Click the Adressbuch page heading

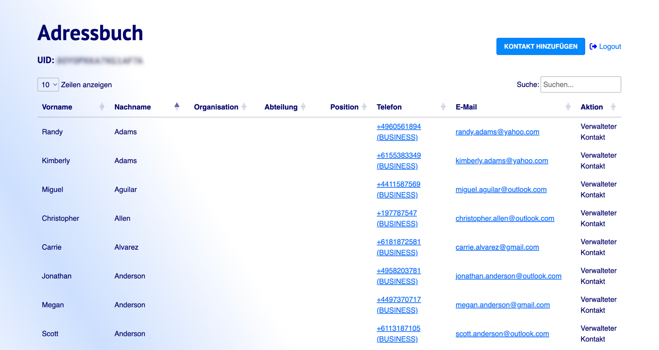[x=90, y=33]
